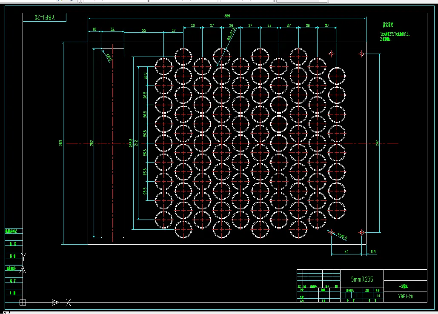Click the slot's vertical red centerline
Image resolution: width=438 pixels, height=314 pixels.
[x=112, y=143]
